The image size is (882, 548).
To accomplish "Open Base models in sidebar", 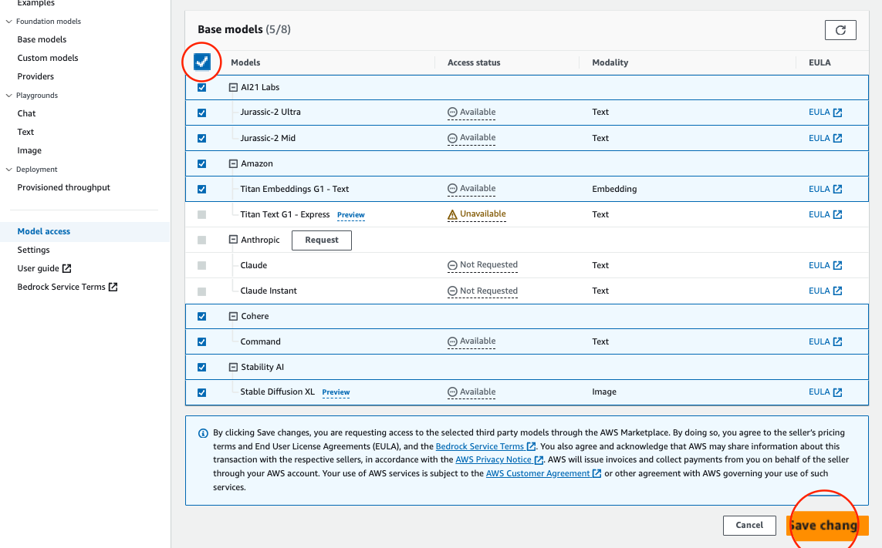I will point(42,39).
